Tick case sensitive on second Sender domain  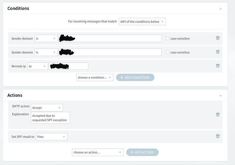(168, 52)
